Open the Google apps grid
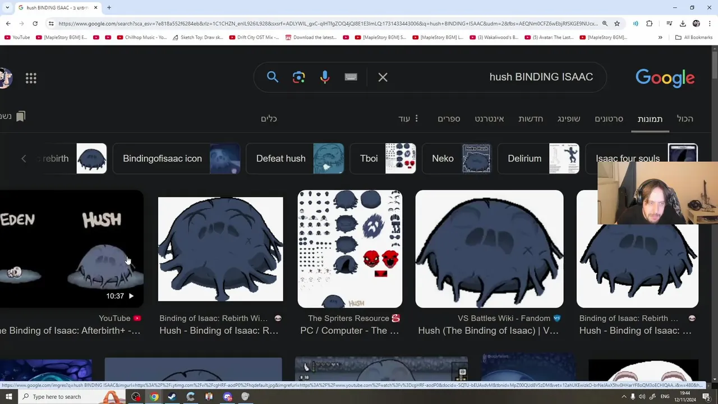Image resolution: width=718 pixels, height=404 pixels. pos(31,79)
